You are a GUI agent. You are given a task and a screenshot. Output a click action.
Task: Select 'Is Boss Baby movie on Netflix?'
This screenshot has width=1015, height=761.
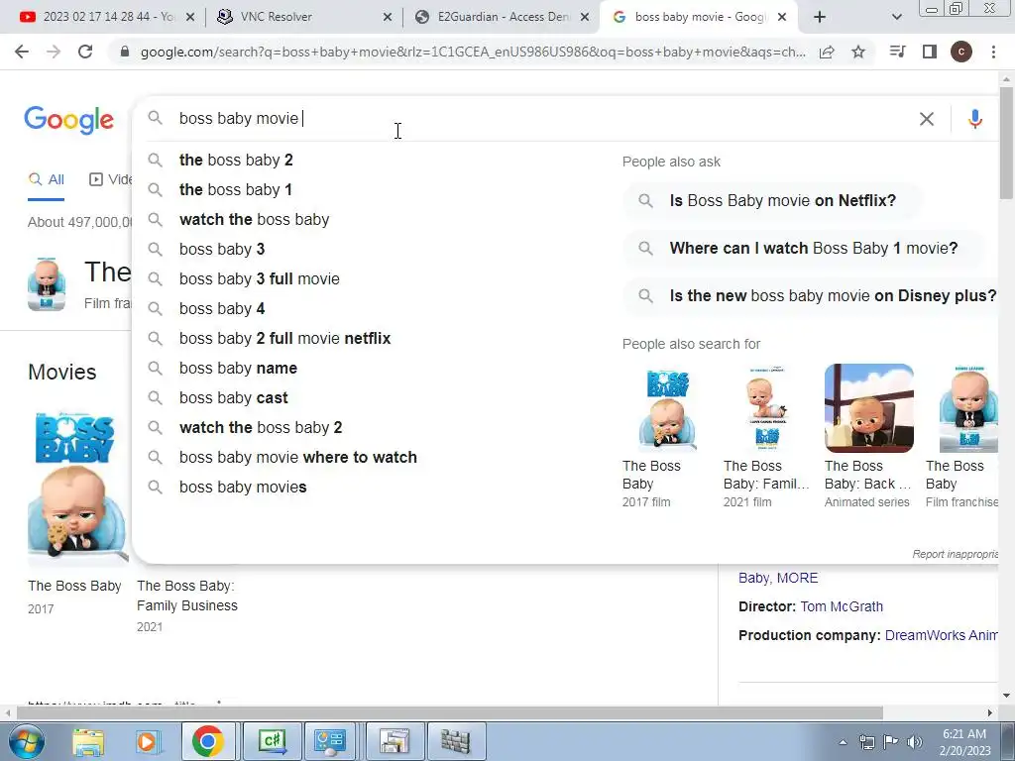tap(773, 200)
